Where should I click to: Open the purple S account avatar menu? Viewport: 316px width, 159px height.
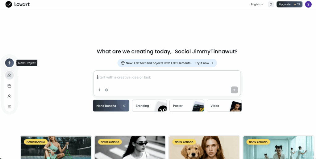pyautogui.click(x=308, y=4)
